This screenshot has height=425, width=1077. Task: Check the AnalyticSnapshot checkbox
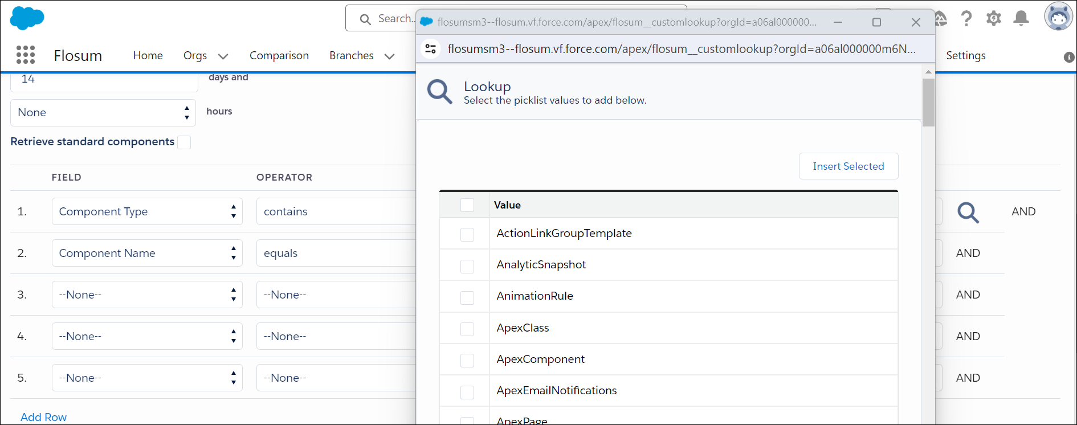point(467,266)
